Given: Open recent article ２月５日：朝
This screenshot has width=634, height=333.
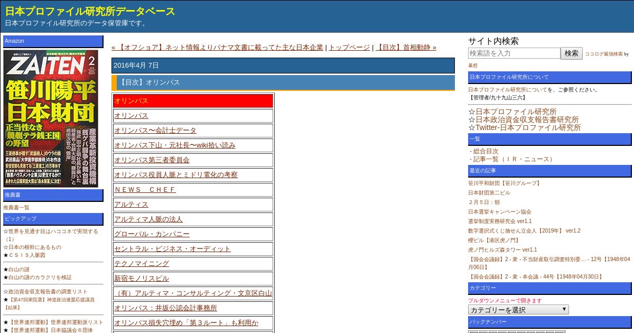Looking at the screenshot, I should [484, 202].
